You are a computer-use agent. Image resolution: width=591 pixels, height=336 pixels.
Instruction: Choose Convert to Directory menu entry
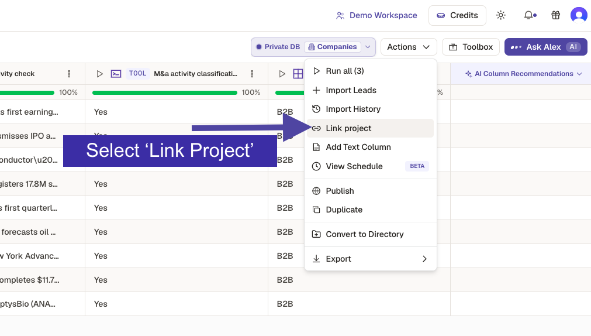(370, 235)
